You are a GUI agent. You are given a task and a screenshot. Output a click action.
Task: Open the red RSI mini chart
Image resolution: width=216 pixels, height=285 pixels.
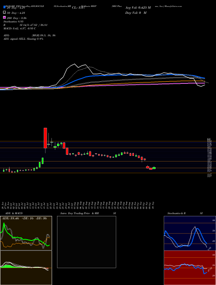point(190,268)
